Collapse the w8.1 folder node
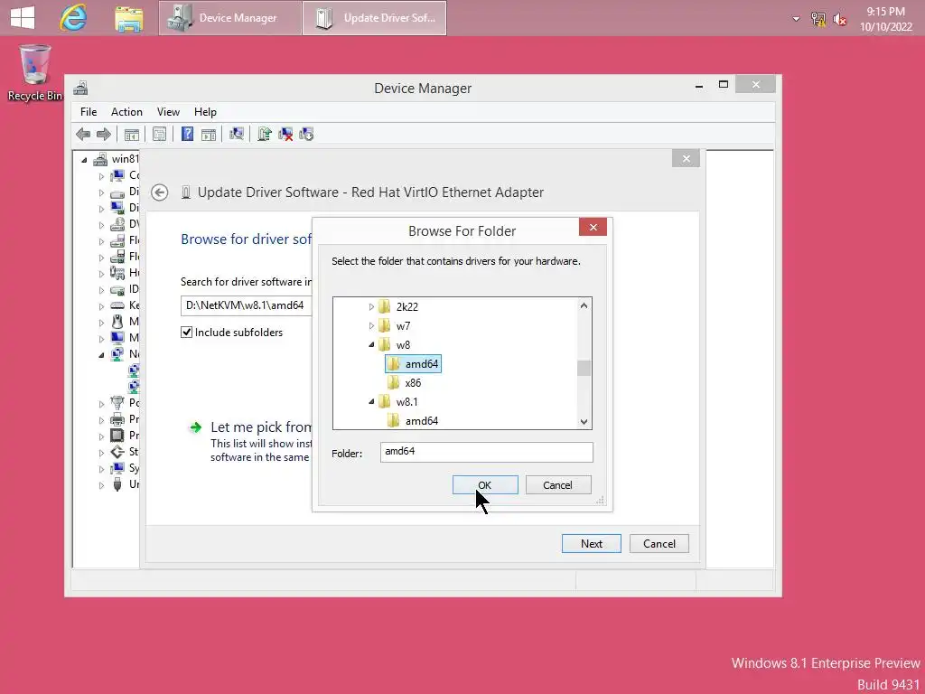925x694 pixels. (x=371, y=402)
